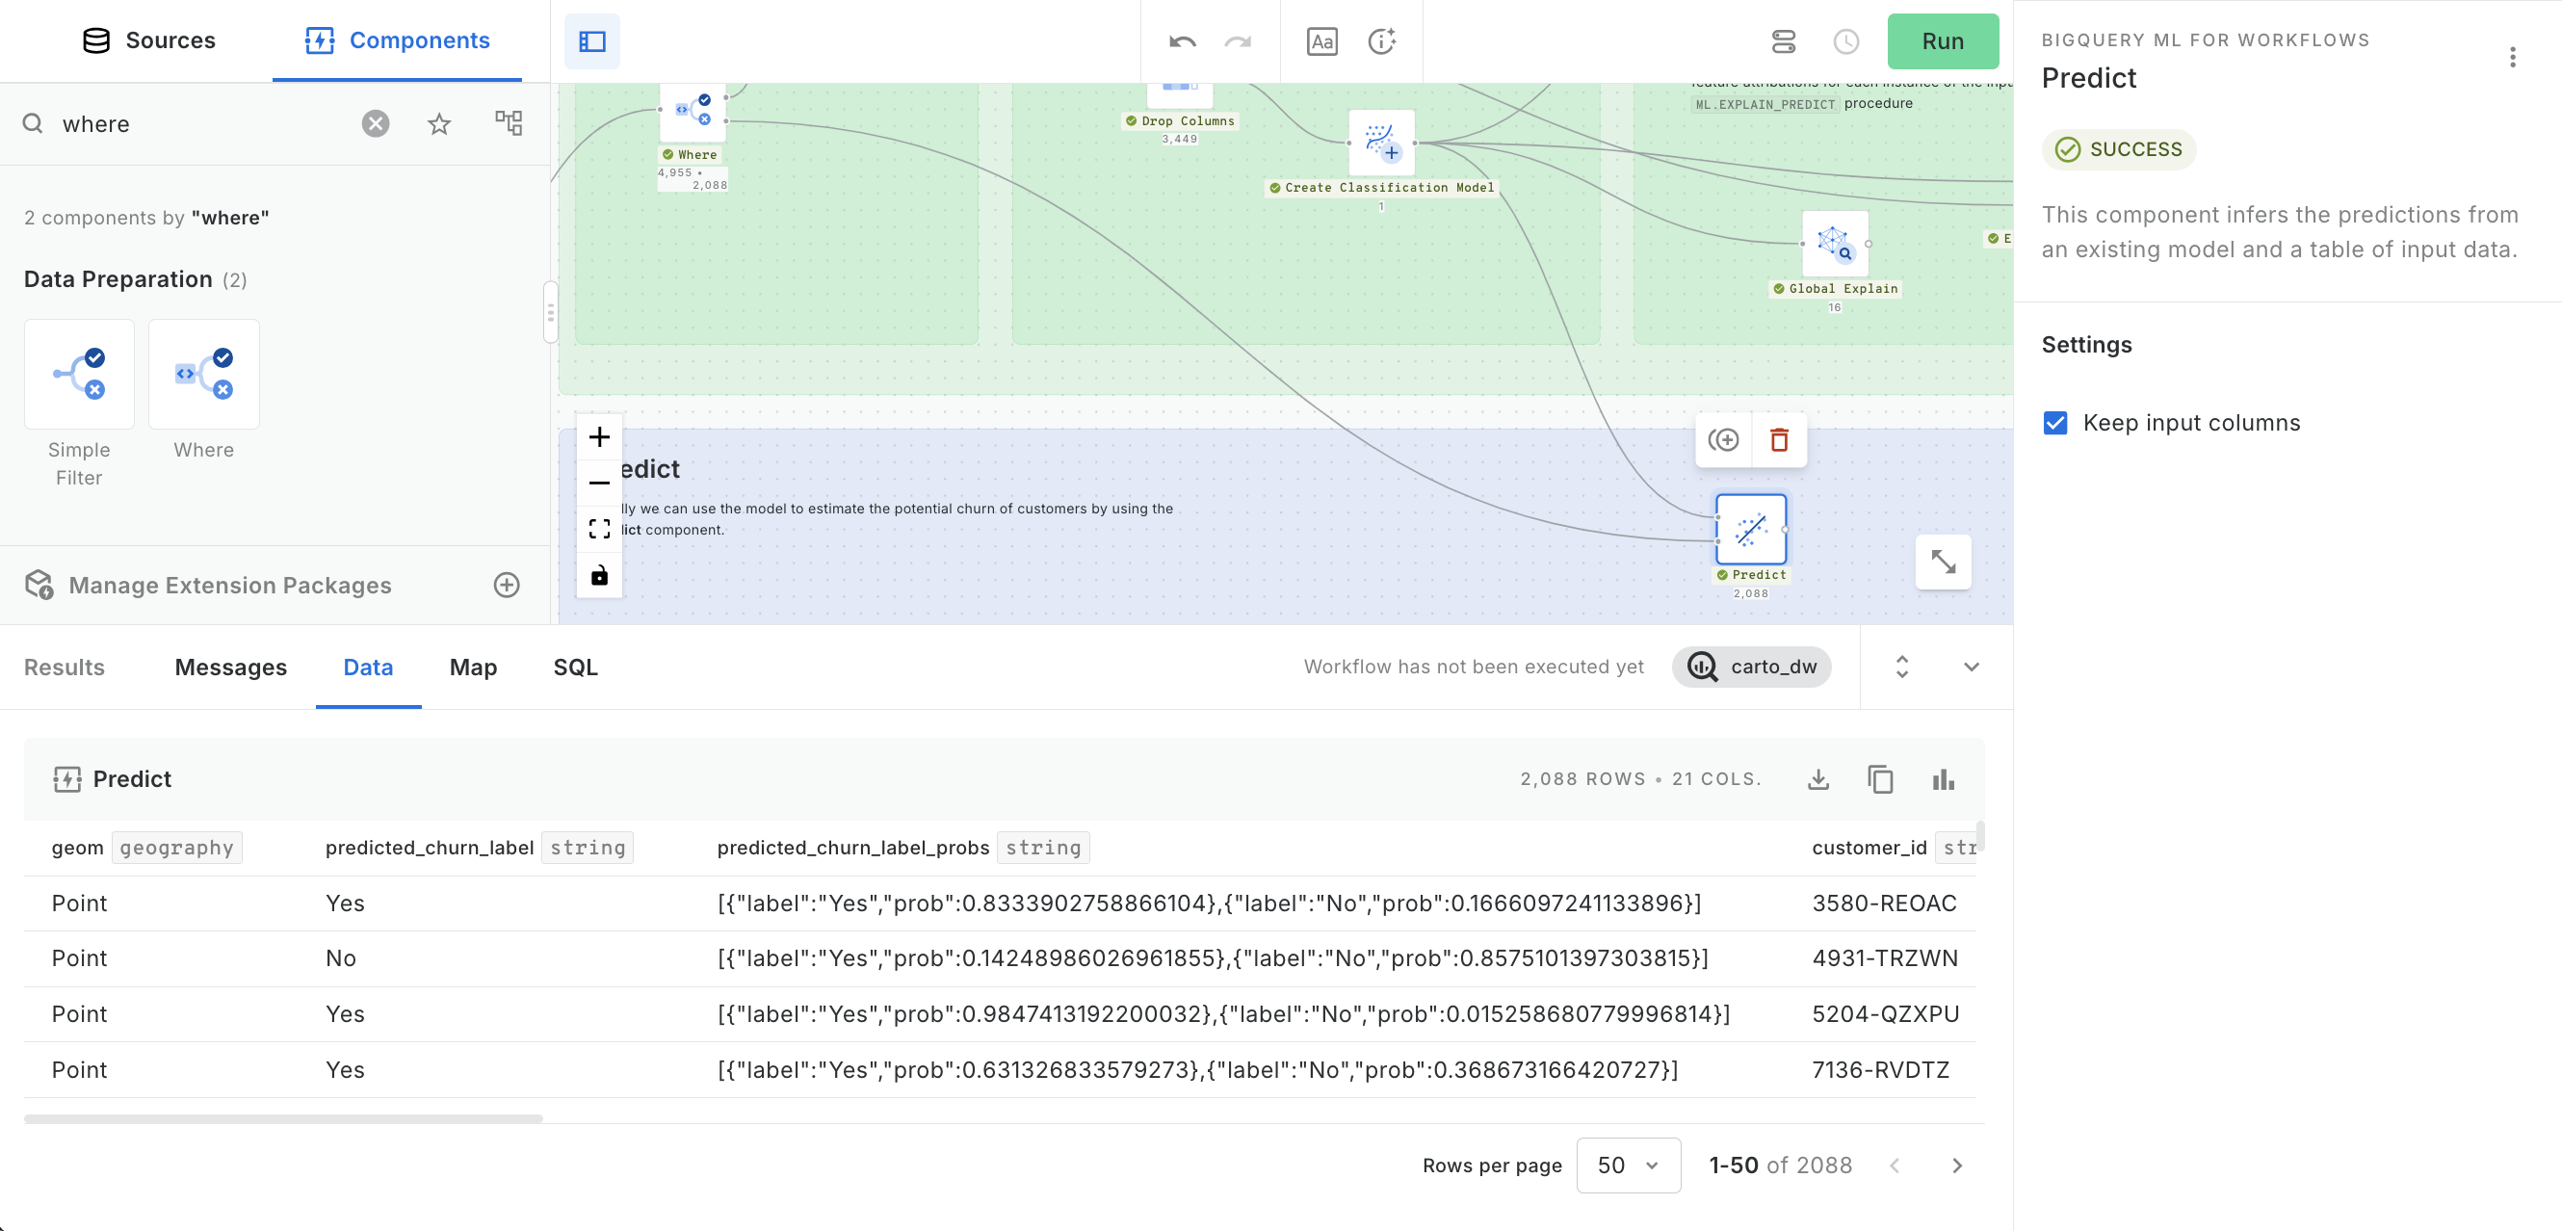Image resolution: width=2562 pixels, height=1231 pixels.
Task: Toggle component tree view icon
Action: tap(509, 123)
